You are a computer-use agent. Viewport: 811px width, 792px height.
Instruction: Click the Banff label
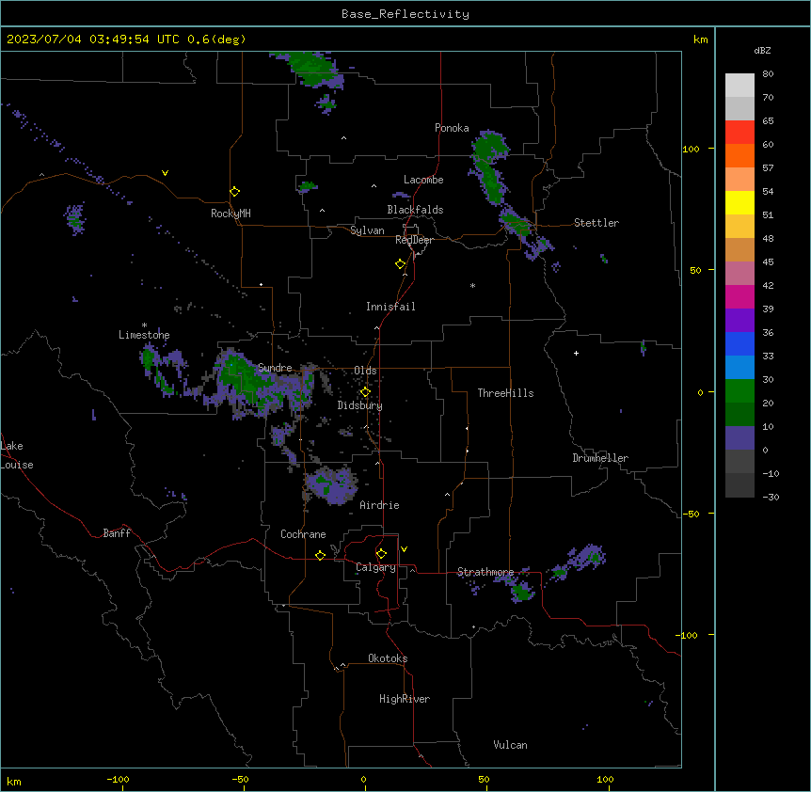point(117,533)
